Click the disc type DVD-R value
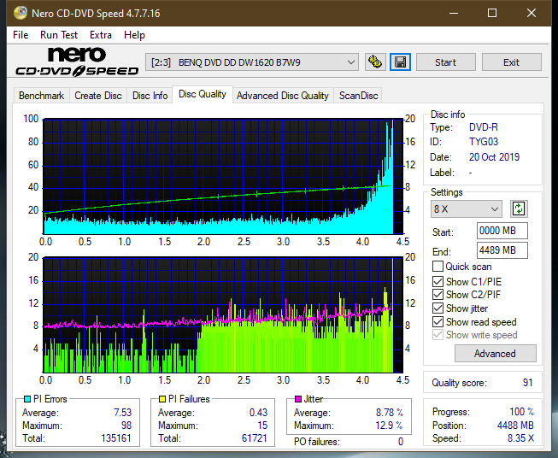The width and height of the screenshot is (558, 458). (484, 127)
